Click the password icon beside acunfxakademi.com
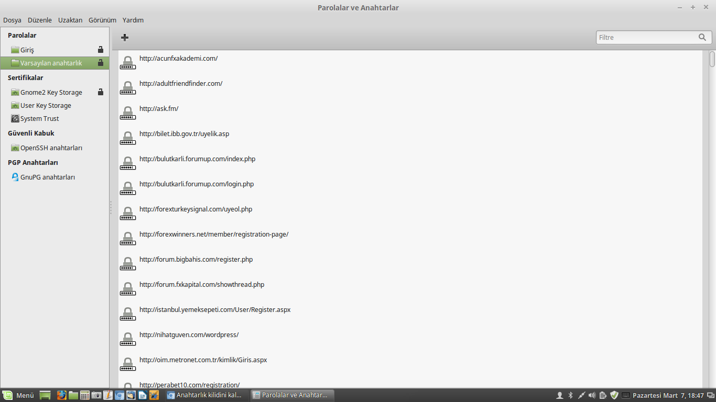Image resolution: width=716 pixels, height=402 pixels. [128, 63]
